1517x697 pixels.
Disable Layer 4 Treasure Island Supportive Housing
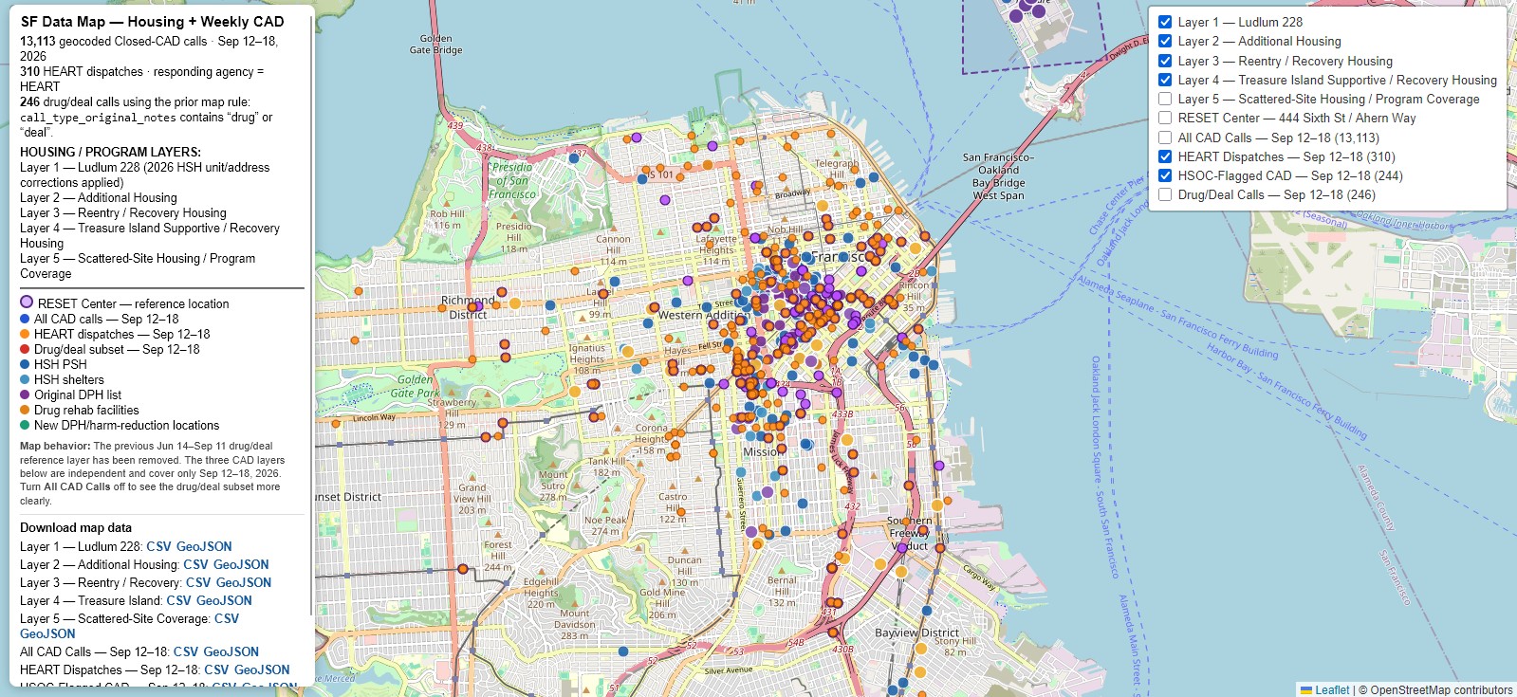(x=1165, y=80)
